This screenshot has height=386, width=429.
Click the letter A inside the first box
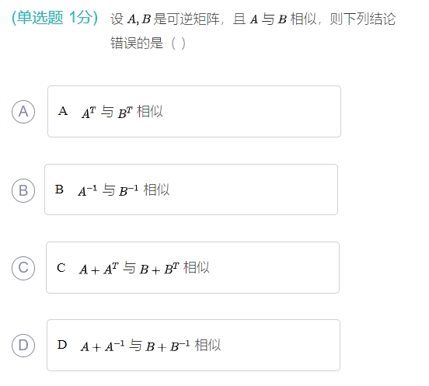click(63, 111)
